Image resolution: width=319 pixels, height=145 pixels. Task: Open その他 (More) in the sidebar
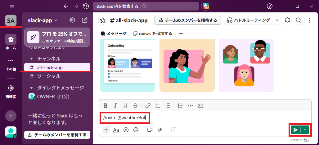coord(11,65)
